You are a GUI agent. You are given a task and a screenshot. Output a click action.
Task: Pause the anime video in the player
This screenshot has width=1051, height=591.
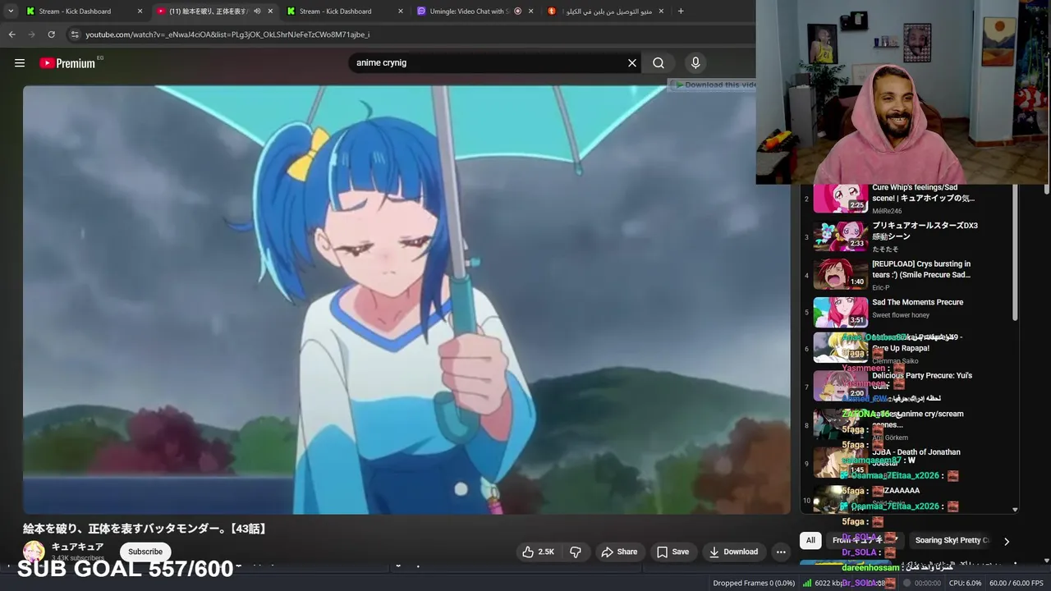coord(406,300)
